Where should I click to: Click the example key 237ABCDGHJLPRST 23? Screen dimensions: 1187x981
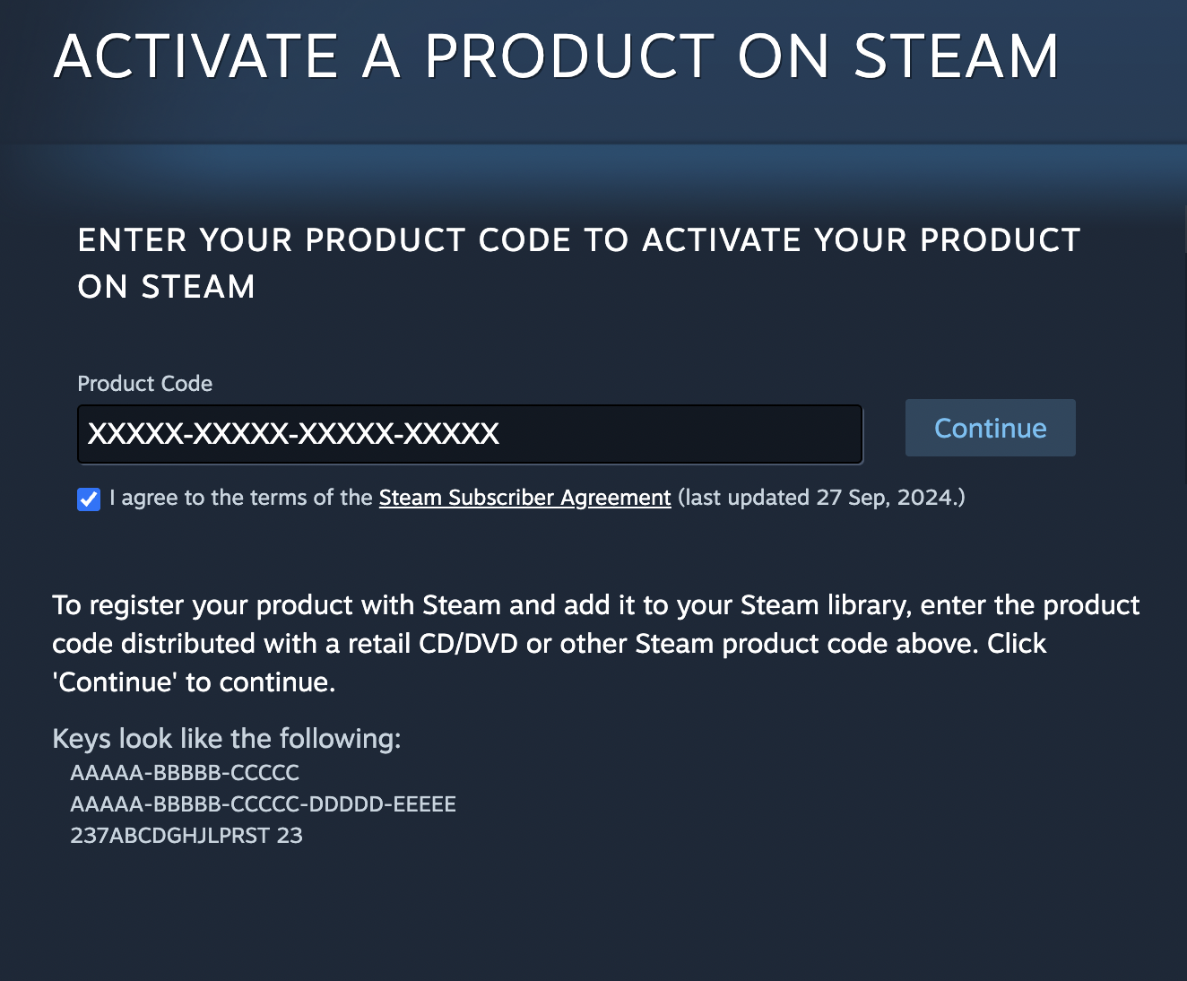click(186, 836)
